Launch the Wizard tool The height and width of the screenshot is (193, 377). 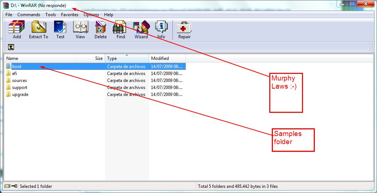click(x=141, y=29)
